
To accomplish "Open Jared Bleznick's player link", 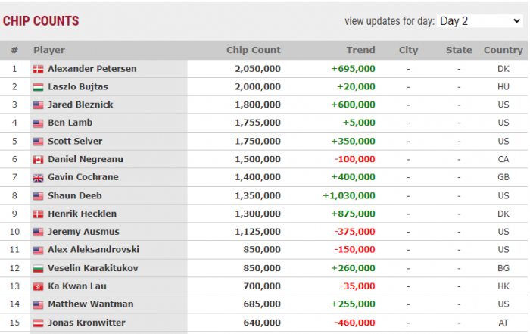I will (x=80, y=105).
